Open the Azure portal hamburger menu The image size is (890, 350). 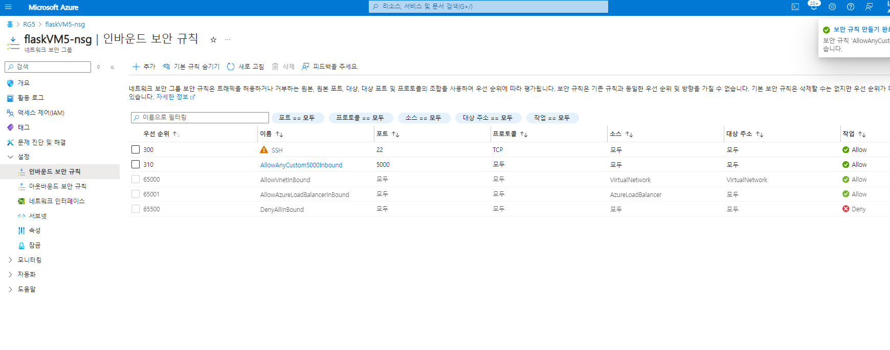[x=8, y=7]
